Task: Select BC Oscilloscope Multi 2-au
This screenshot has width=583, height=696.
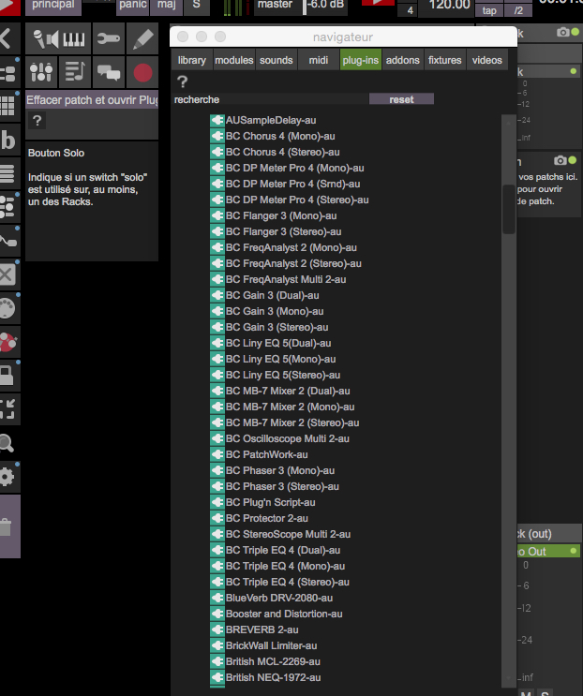Action: tap(287, 438)
